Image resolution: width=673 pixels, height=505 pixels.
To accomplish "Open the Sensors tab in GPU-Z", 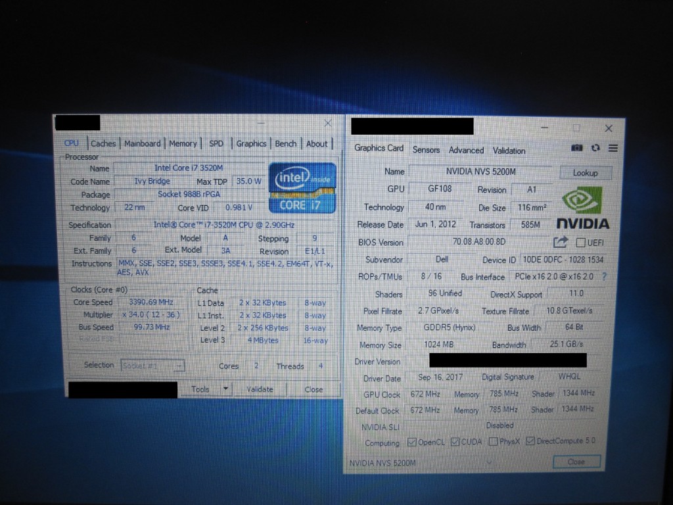I will (x=426, y=150).
